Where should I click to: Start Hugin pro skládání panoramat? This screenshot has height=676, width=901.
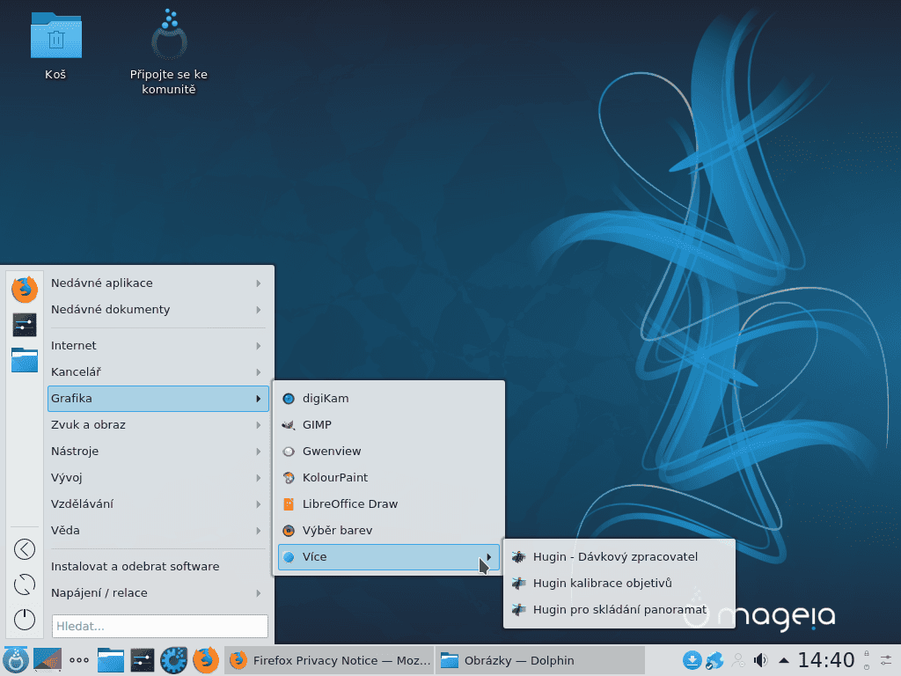click(619, 609)
